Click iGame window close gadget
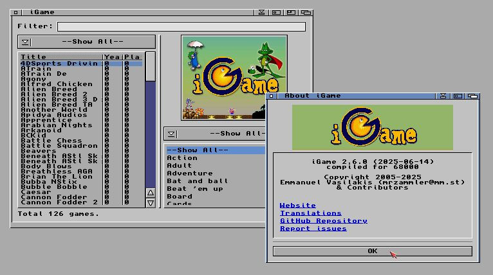 pos(15,12)
